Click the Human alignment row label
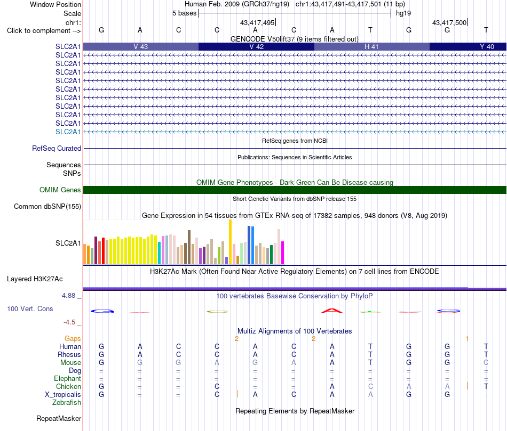 point(70,346)
